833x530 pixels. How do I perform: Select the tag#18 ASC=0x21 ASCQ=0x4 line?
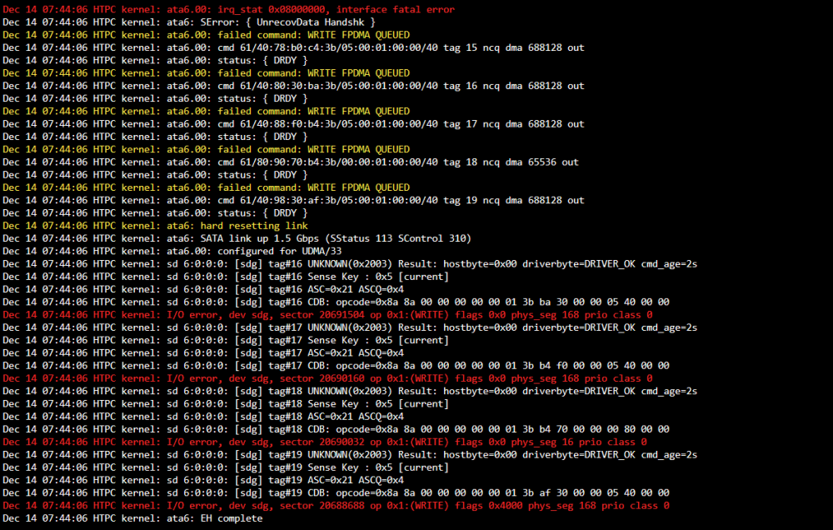tap(203, 417)
